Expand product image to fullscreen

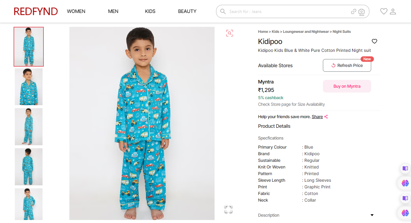pyautogui.click(x=228, y=209)
